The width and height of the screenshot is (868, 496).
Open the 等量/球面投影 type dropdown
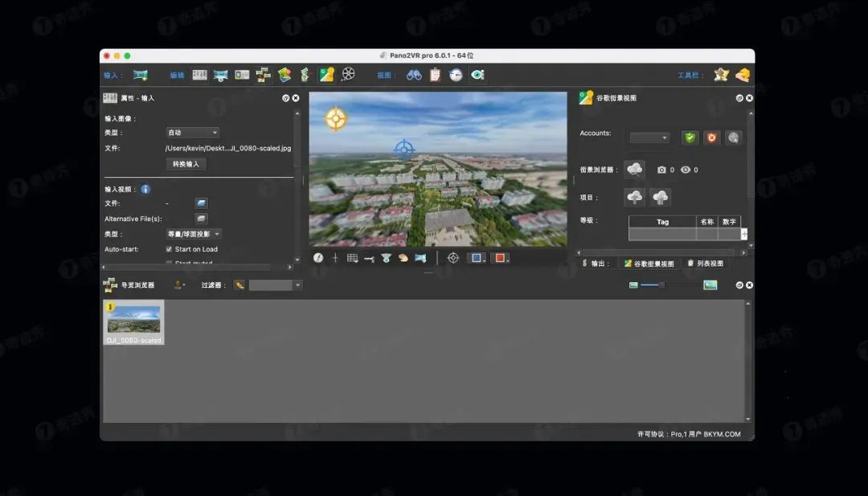coord(194,234)
